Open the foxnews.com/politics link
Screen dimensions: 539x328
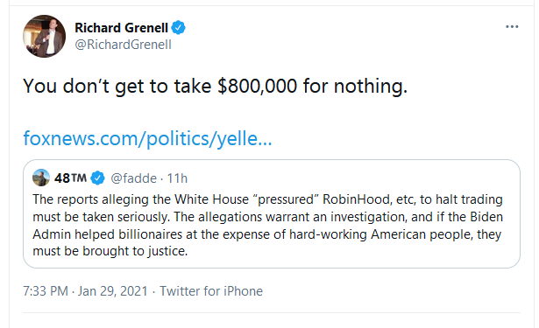pos(147,138)
